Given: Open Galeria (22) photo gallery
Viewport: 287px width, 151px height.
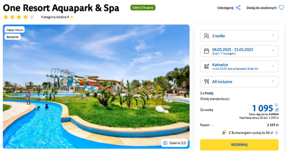Looking at the screenshot, I should tap(174, 143).
